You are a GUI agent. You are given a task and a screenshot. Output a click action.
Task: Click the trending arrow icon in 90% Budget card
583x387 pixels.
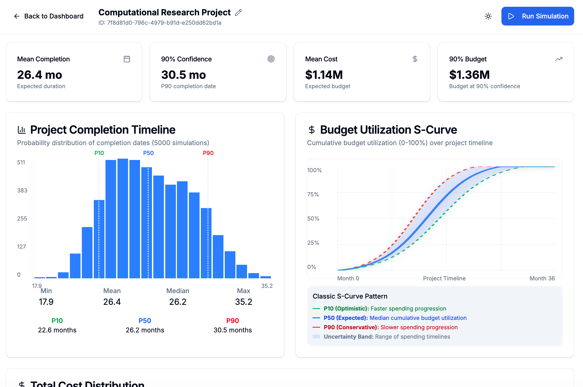[559, 59]
